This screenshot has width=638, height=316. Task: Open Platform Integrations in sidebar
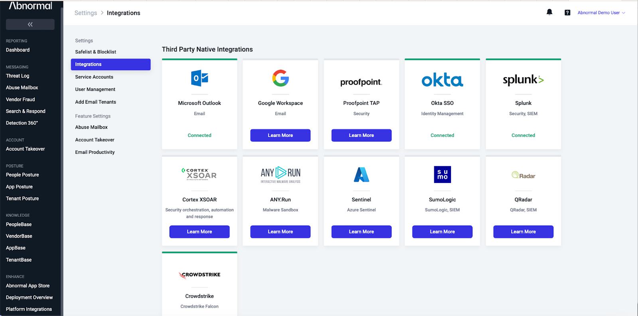click(29, 309)
